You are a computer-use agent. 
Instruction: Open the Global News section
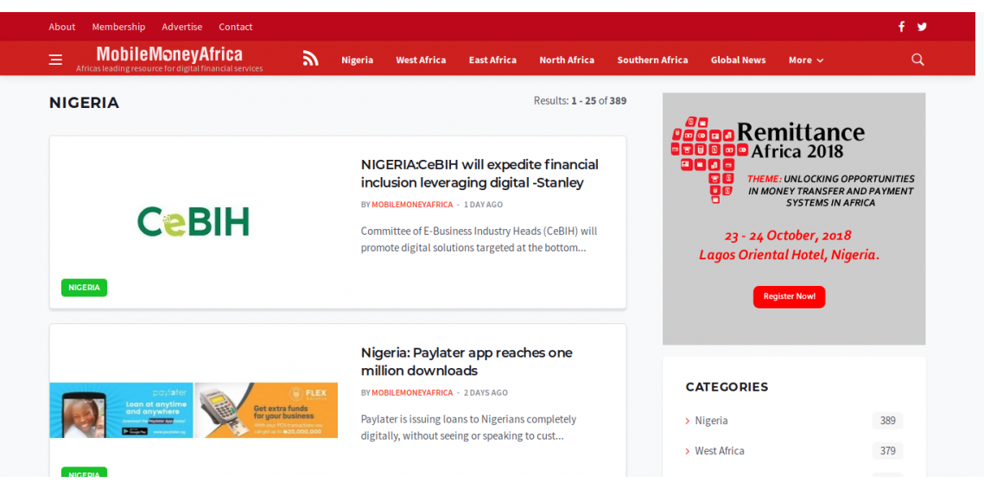(738, 60)
